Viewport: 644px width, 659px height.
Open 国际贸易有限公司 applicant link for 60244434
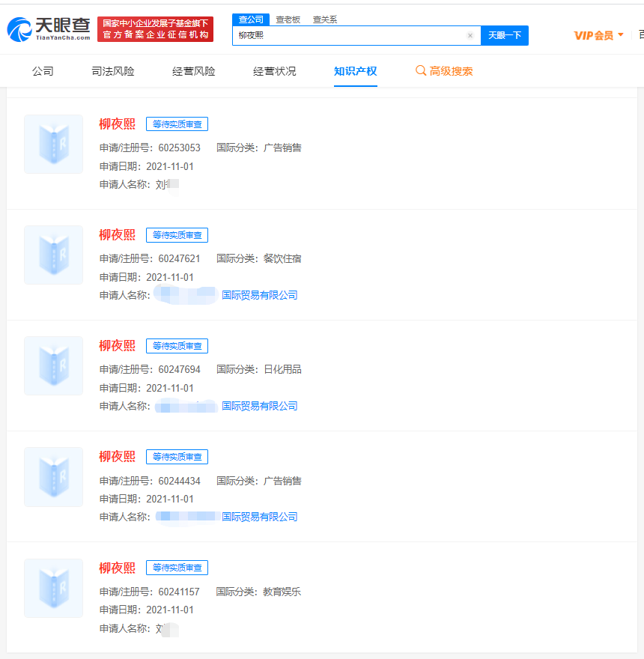259,517
